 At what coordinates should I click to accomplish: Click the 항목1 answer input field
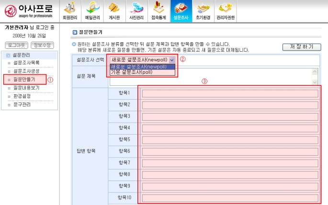(x=230, y=93)
